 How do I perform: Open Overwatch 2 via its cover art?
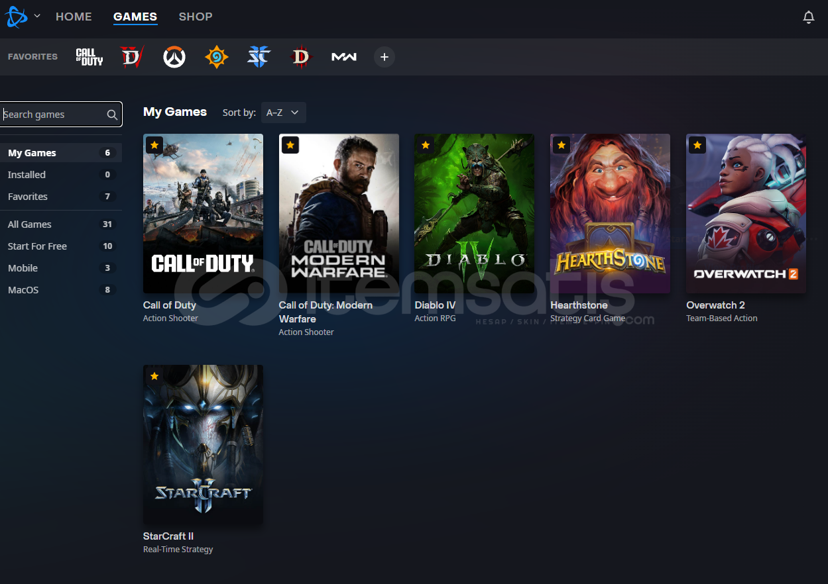point(746,213)
